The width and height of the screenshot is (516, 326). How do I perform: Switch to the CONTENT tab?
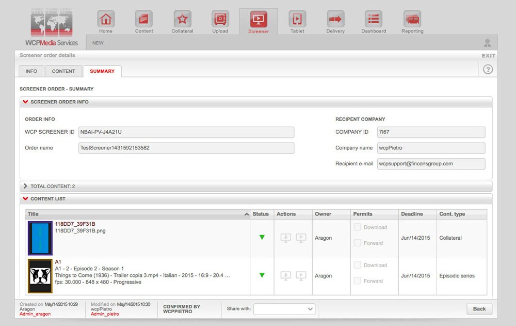[x=63, y=71]
